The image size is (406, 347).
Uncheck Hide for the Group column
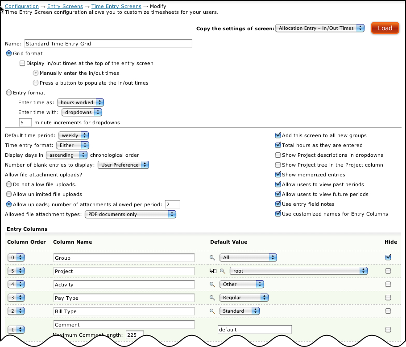(x=388, y=257)
